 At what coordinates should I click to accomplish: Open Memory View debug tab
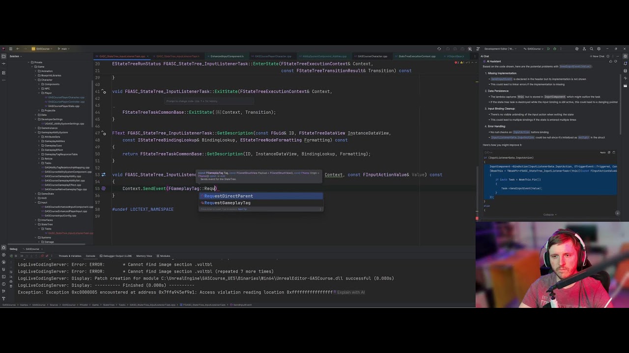point(144,256)
